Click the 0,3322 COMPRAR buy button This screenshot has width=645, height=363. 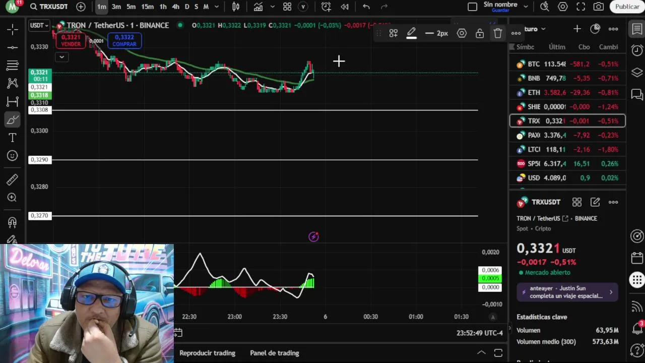pos(124,40)
